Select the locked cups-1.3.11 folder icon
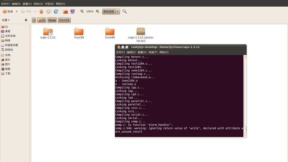The height and width of the screenshot is (162, 288). (48, 31)
